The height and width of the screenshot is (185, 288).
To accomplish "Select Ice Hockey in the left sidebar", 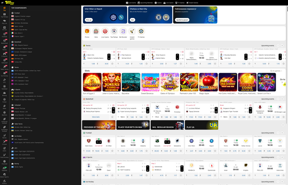I will point(5,74).
